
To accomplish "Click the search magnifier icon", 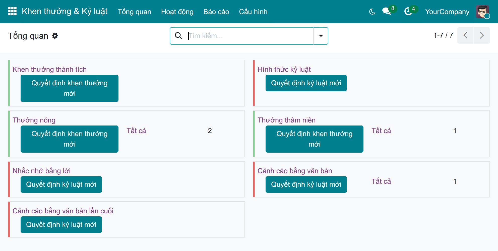I will (178, 36).
